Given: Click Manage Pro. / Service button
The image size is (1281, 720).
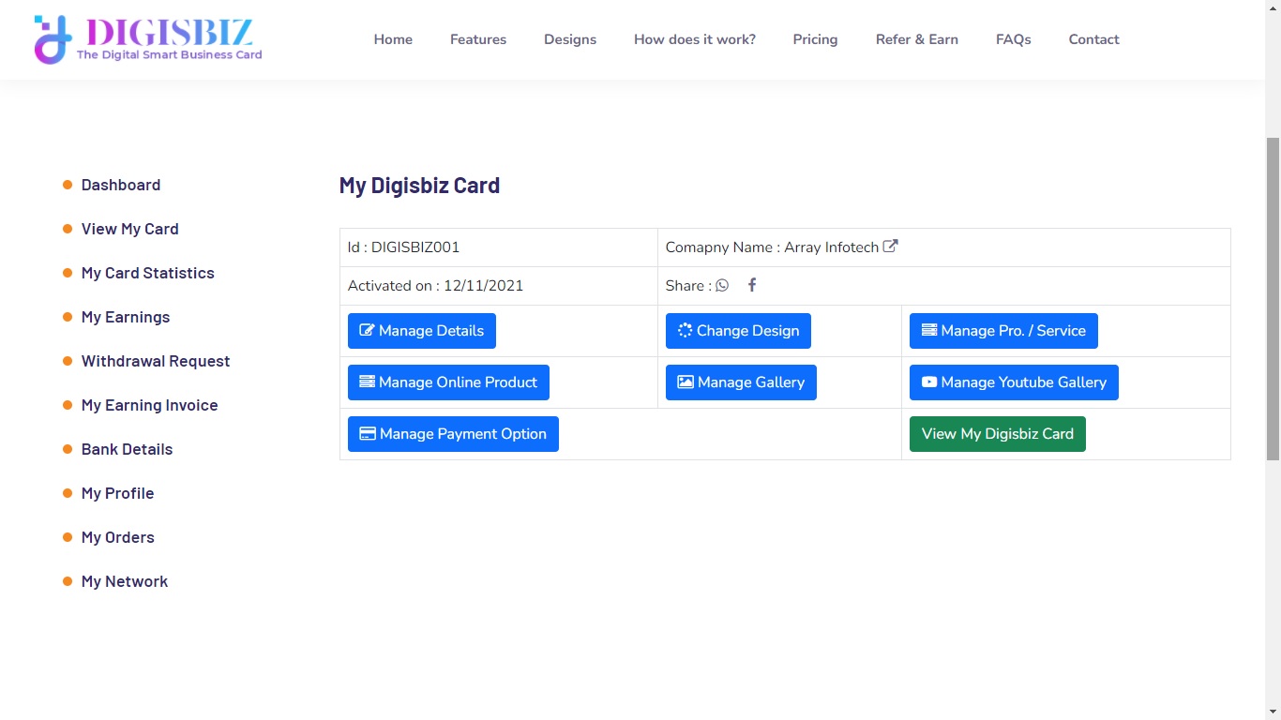Looking at the screenshot, I should [1003, 331].
